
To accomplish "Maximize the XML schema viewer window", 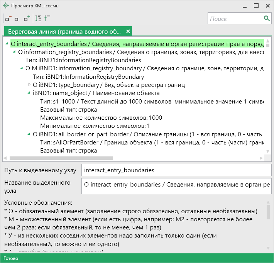I will [256, 6].
